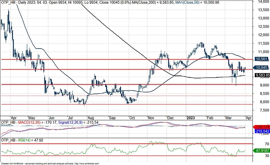The width and height of the screenshot is (270, 165).
Task: Click the Nov label on time axis
Action: coord(151,118)
